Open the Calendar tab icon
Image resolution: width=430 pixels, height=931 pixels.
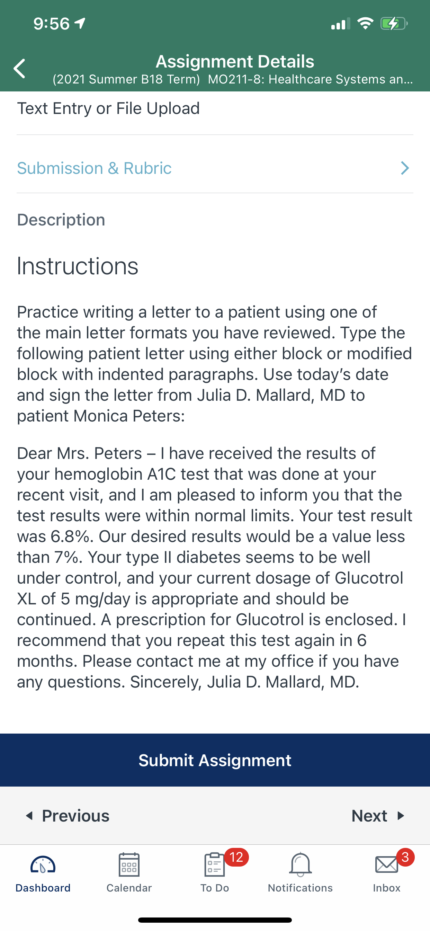[x=129, y=864]
